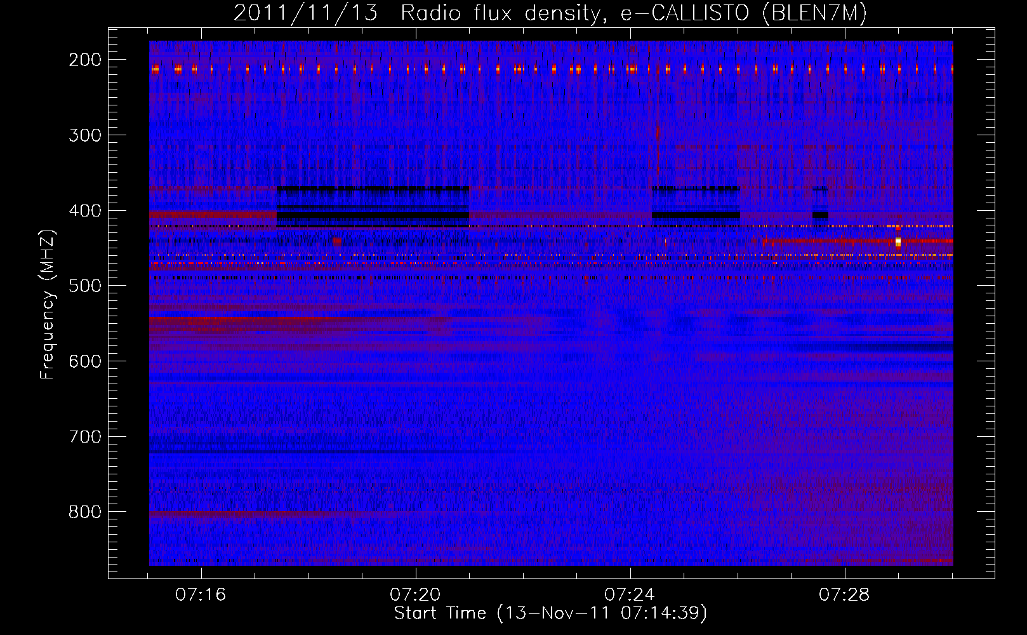Select the 800 frequency tick label

(85, 512)
